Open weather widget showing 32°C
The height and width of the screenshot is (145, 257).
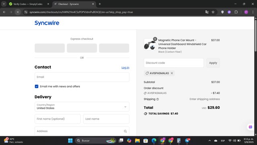pyautogui.click(x=13, y=141)
